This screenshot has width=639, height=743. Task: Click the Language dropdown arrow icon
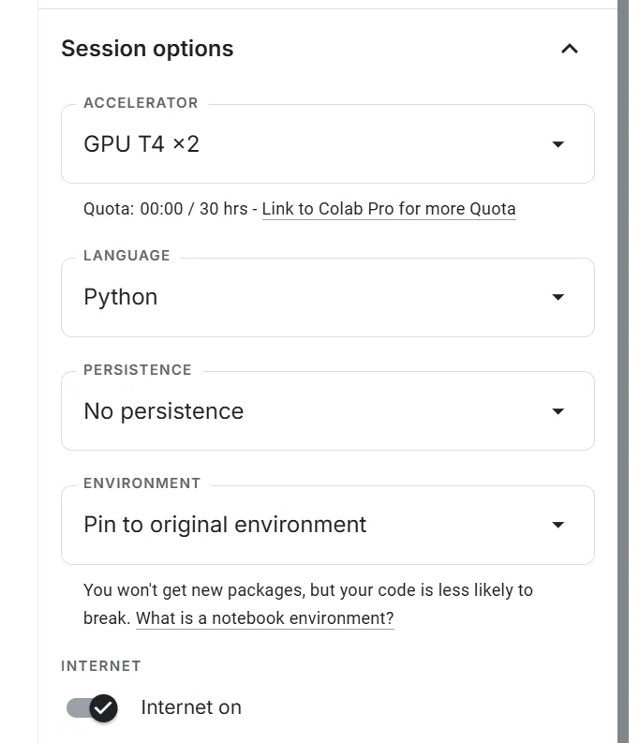558,297
